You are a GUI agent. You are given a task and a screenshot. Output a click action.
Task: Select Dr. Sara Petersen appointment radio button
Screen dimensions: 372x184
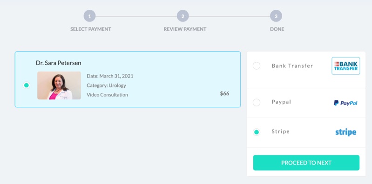pyautogui.click(x=27, y=85)
